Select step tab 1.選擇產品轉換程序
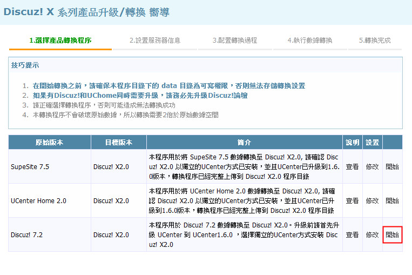 click(60, 41)
